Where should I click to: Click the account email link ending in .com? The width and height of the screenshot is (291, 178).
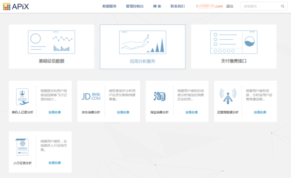pos(209,6)
